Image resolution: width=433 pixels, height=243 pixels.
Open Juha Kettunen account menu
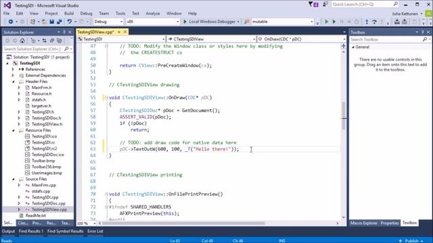pyautogui.click(x=407, y=13)
